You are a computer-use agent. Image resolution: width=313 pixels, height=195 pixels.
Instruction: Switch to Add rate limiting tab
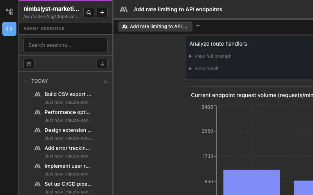(155, 27)
